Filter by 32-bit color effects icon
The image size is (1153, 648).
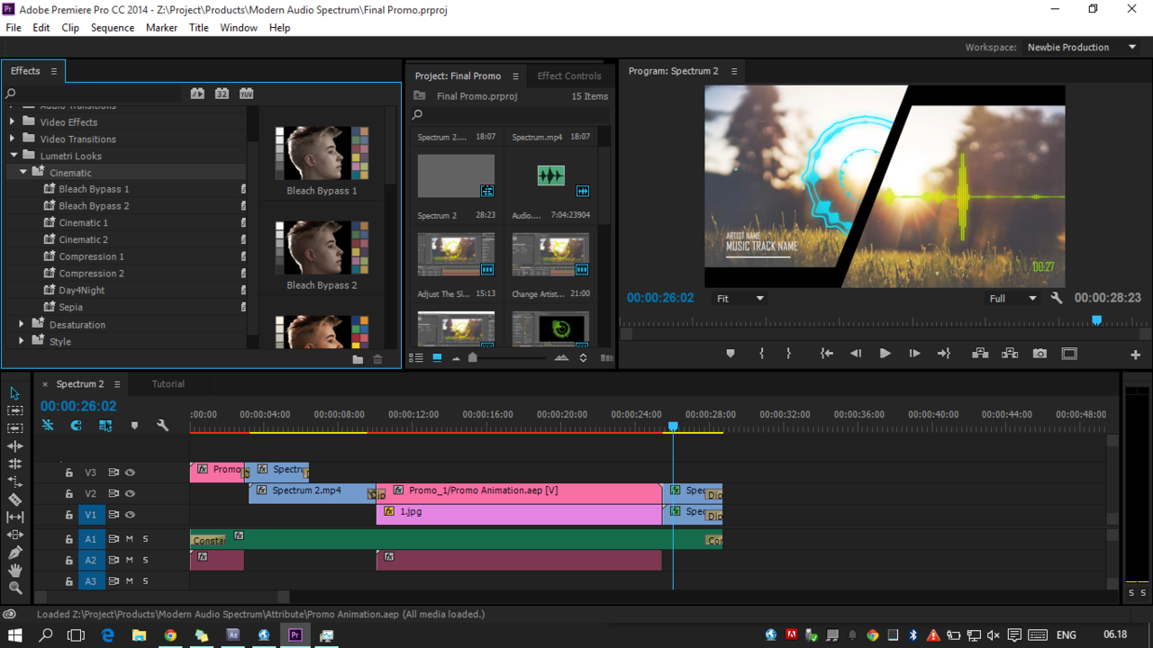click(222, 93)
